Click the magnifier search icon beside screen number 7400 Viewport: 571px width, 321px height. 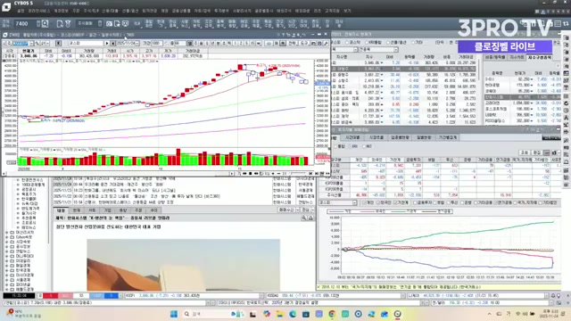point(45,24)
